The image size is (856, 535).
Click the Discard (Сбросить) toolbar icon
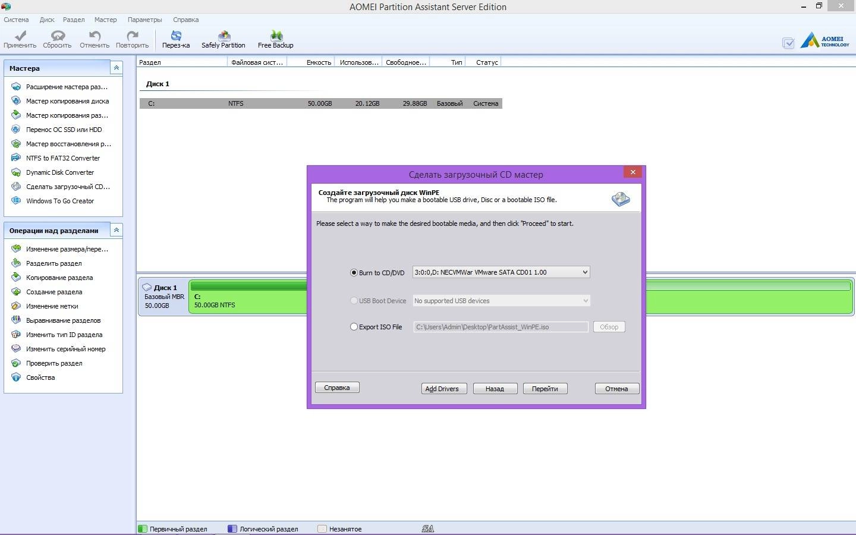(57, 36)
